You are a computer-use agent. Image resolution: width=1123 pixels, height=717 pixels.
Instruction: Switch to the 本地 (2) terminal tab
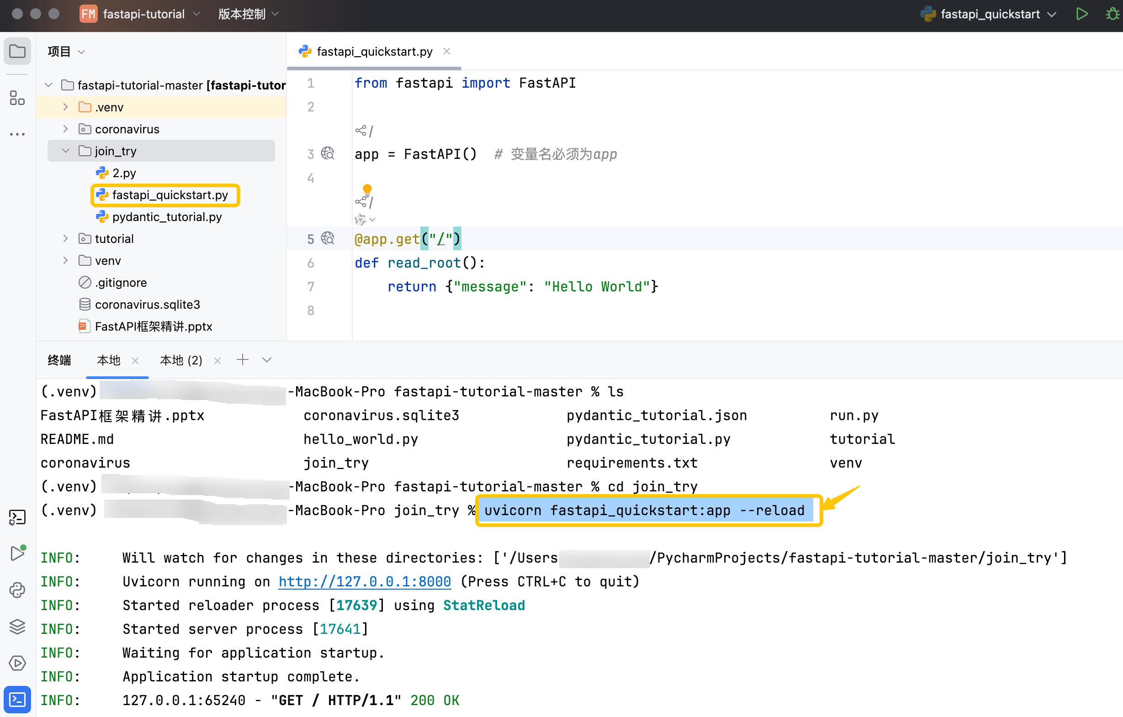[181, 360]
